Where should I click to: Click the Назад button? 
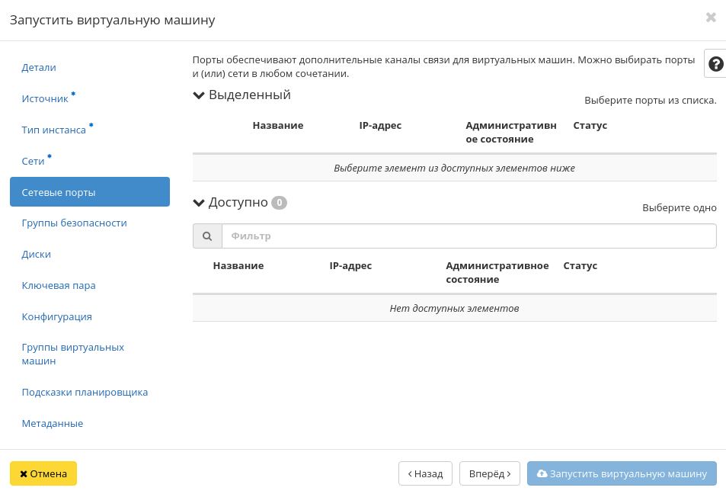click(424, 473)
